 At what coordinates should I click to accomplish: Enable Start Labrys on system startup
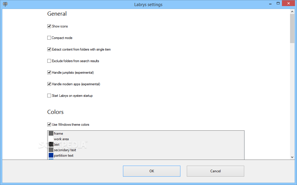coord(49,95)
